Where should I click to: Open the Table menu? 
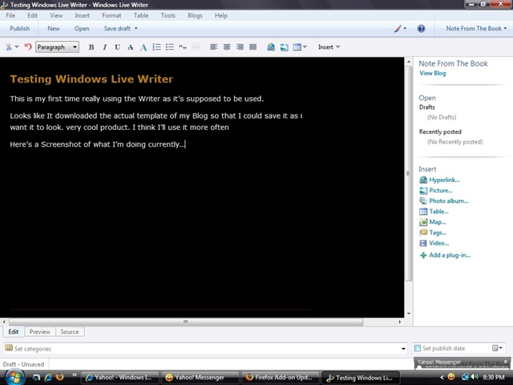pyautogui.click(x=141, y=15)
